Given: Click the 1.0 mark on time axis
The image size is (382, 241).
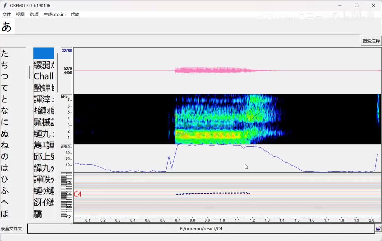Looking at the screenshot, I should click(x=222, y=220).
